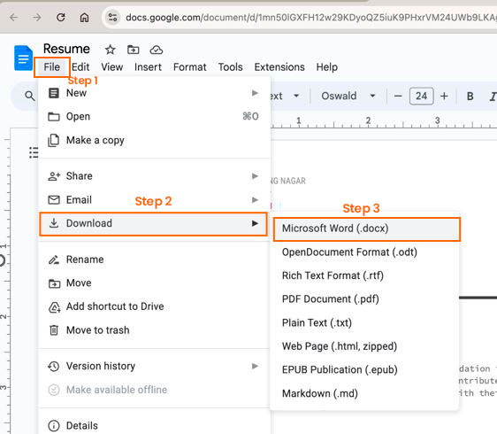Screen dimensions: 497x434
Task: Download as PDF Document (.pdf)
Action: 364,299
